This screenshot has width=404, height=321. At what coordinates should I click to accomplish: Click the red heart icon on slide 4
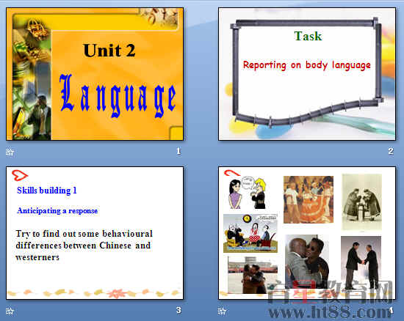[x=231, y=173]
